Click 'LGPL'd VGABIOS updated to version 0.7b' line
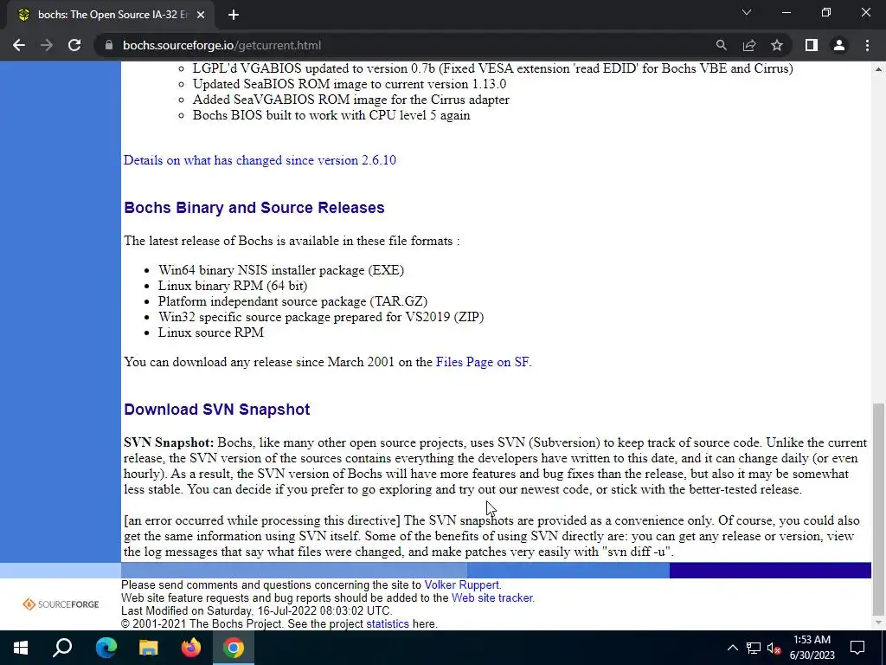Screen dimensions: 886x665 pos(492,68)
